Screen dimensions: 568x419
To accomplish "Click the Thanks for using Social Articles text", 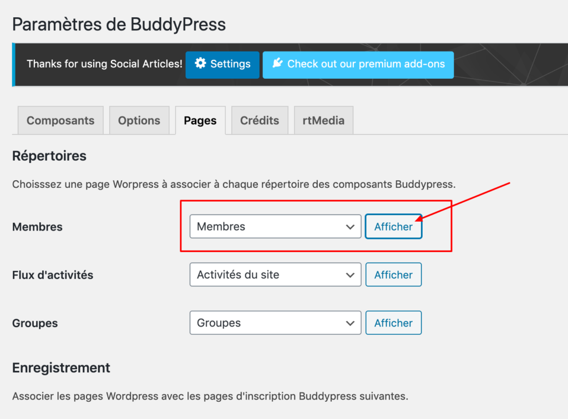I will (x=104, y=64).
